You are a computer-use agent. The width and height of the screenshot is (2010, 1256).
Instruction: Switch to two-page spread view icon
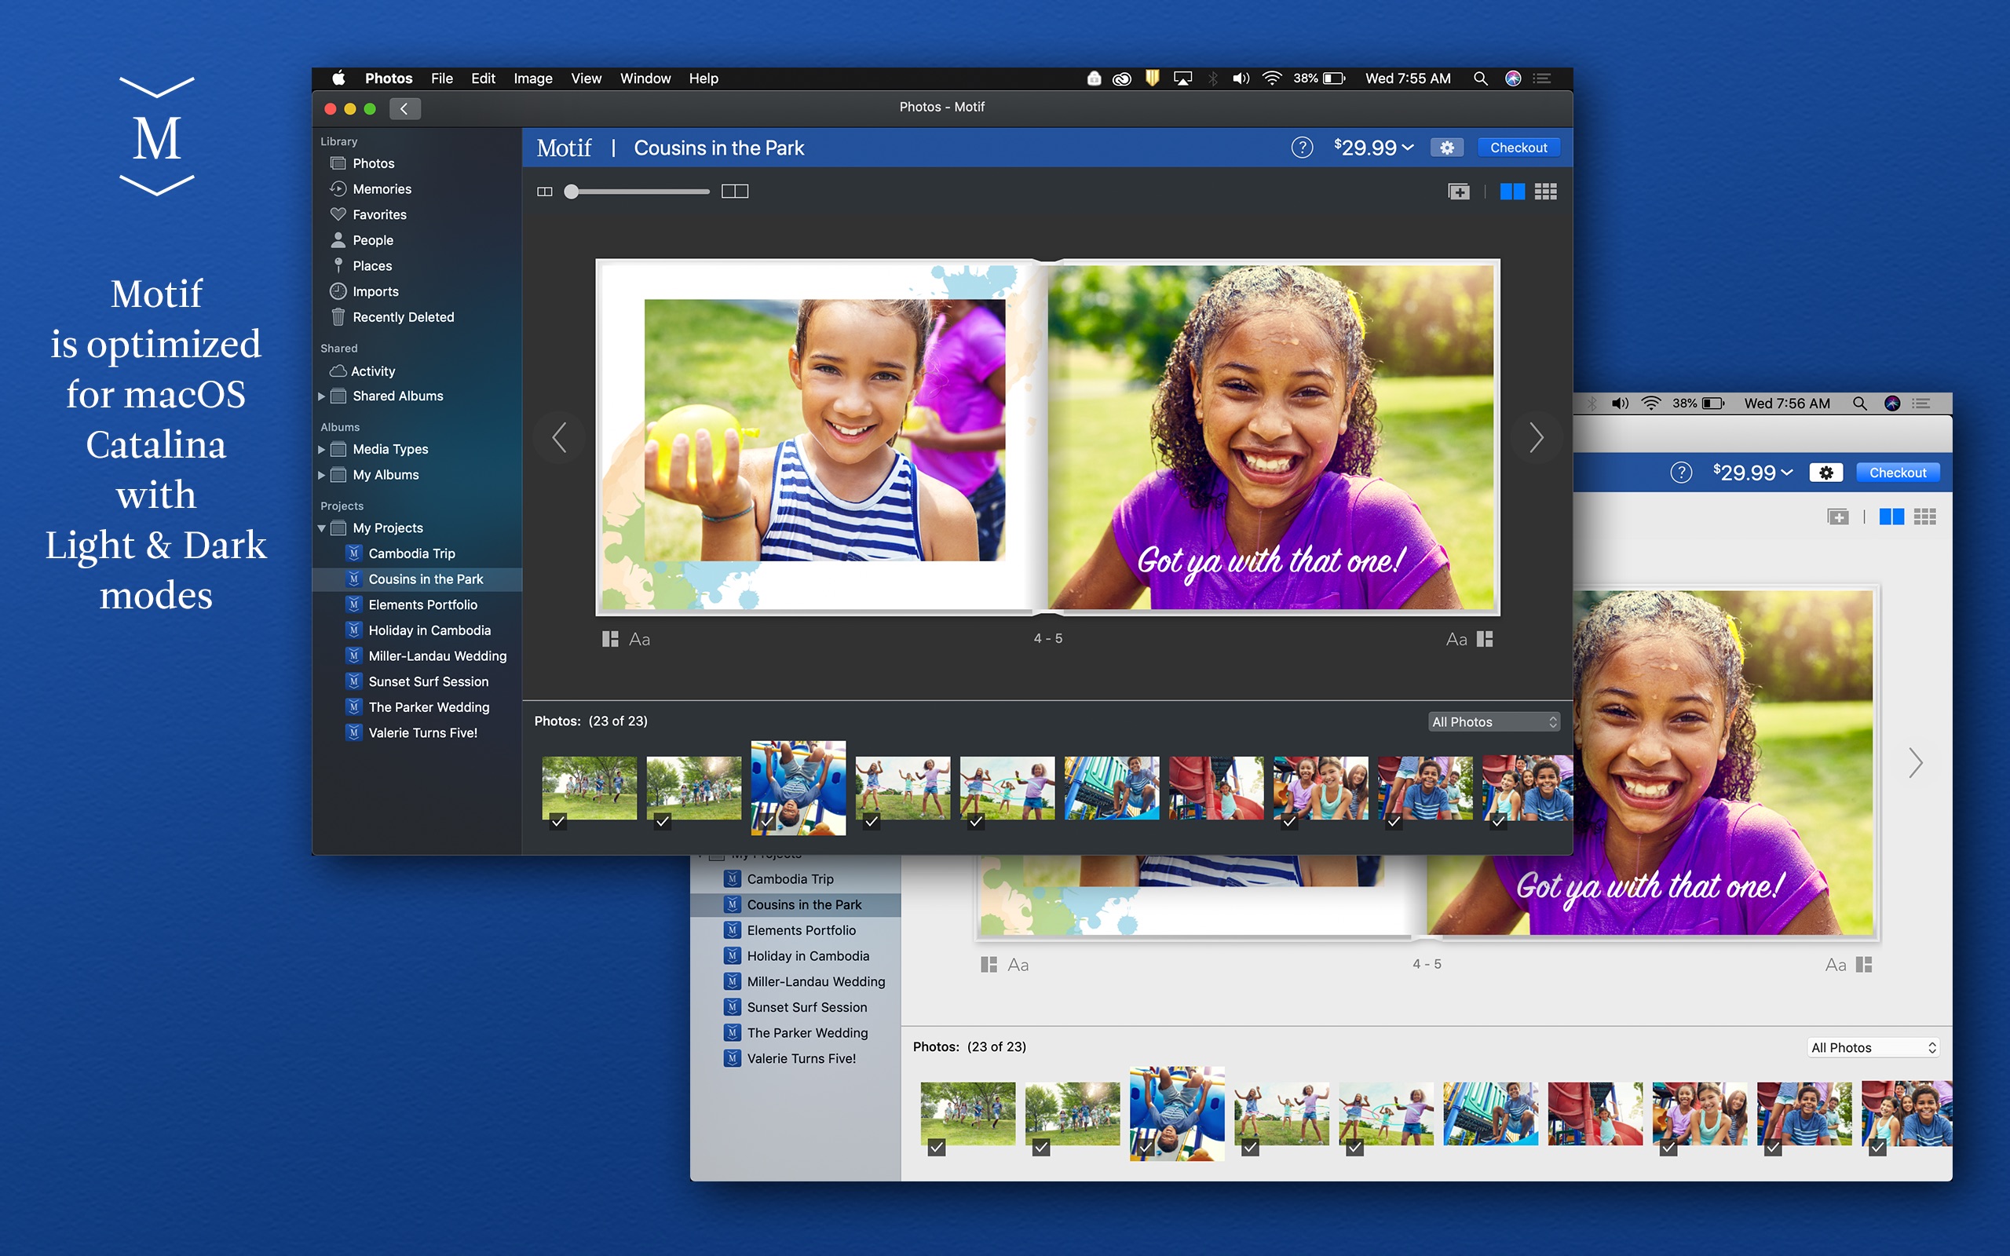point(1511,192)
